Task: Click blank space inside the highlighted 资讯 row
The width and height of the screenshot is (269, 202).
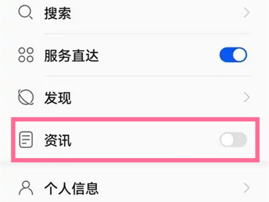Action: [144, 140]
